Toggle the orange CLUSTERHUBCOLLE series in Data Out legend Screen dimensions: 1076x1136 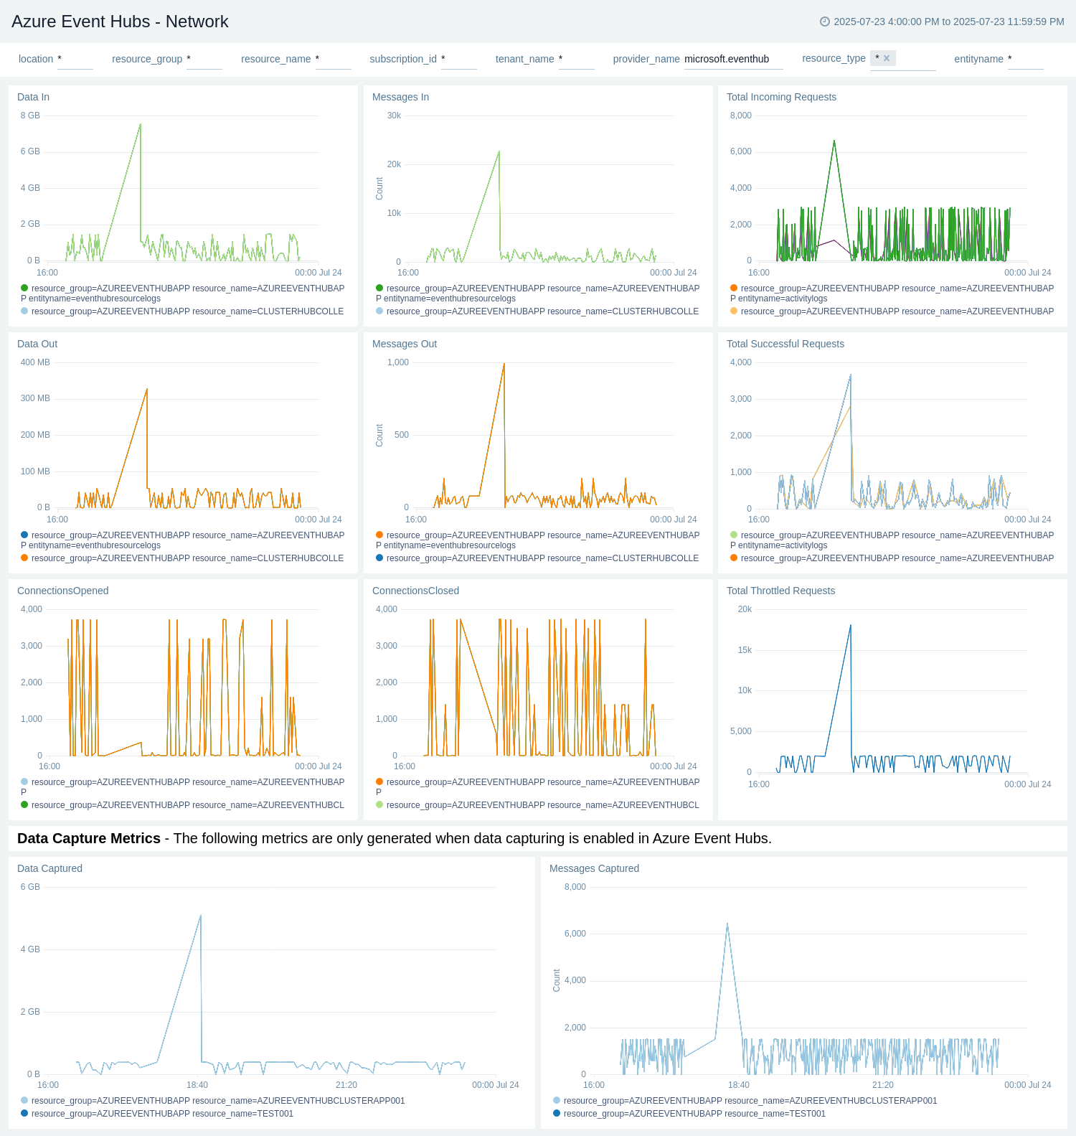coord(183,558)
